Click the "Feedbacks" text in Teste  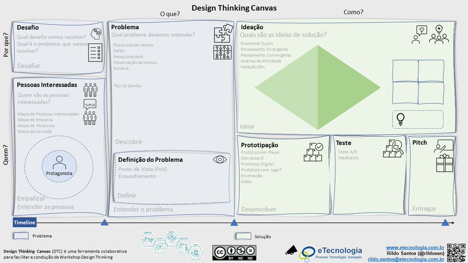click(348, 158)
